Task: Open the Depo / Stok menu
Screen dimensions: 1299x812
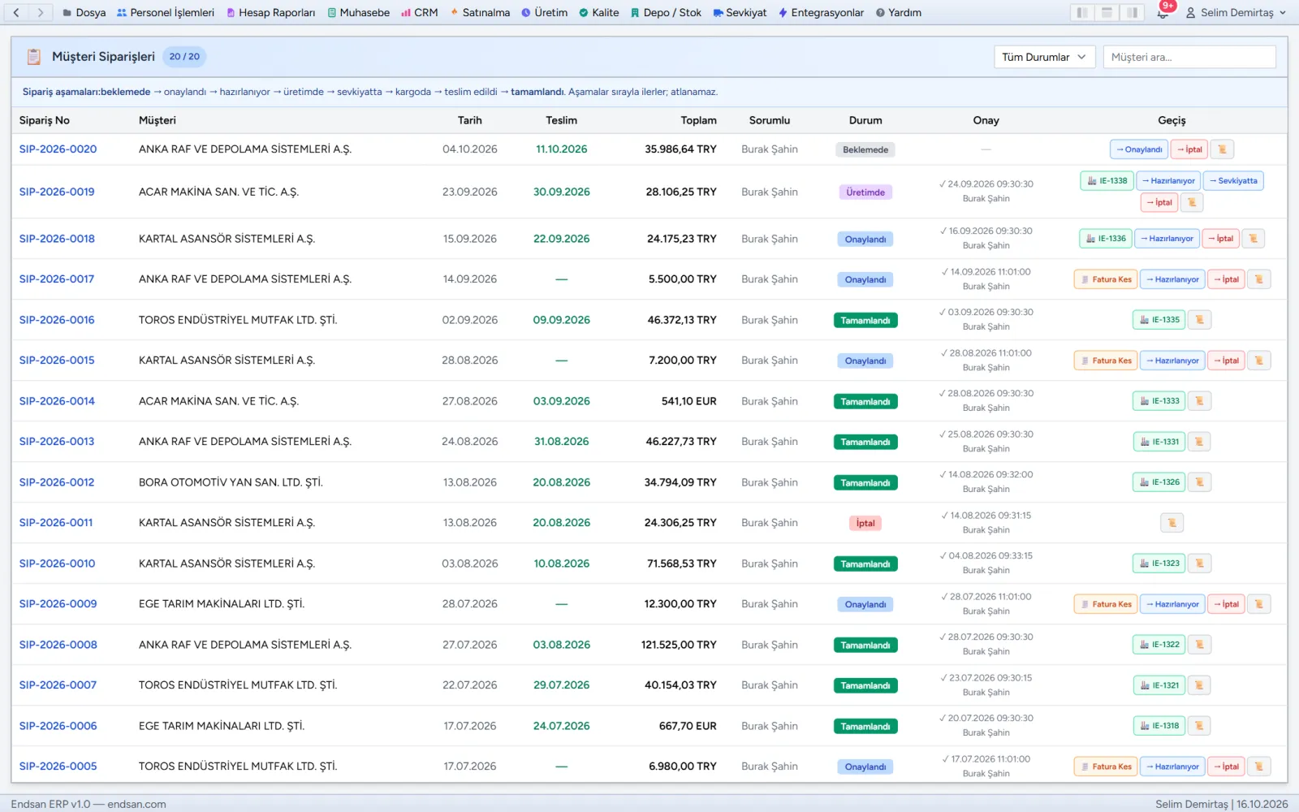Action: pos(666,12)
